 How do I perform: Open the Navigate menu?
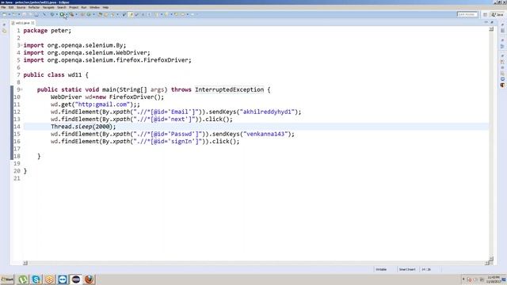click(48, 7)
